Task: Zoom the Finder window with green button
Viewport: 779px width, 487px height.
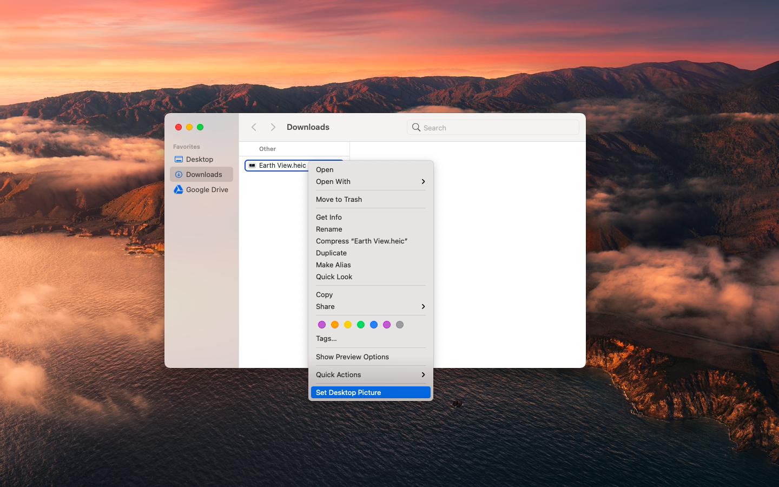Action: pos(200,127)
